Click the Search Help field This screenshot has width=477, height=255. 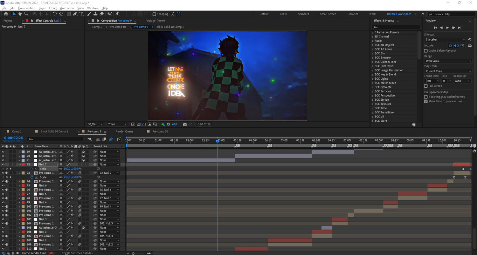coord(451,14)
